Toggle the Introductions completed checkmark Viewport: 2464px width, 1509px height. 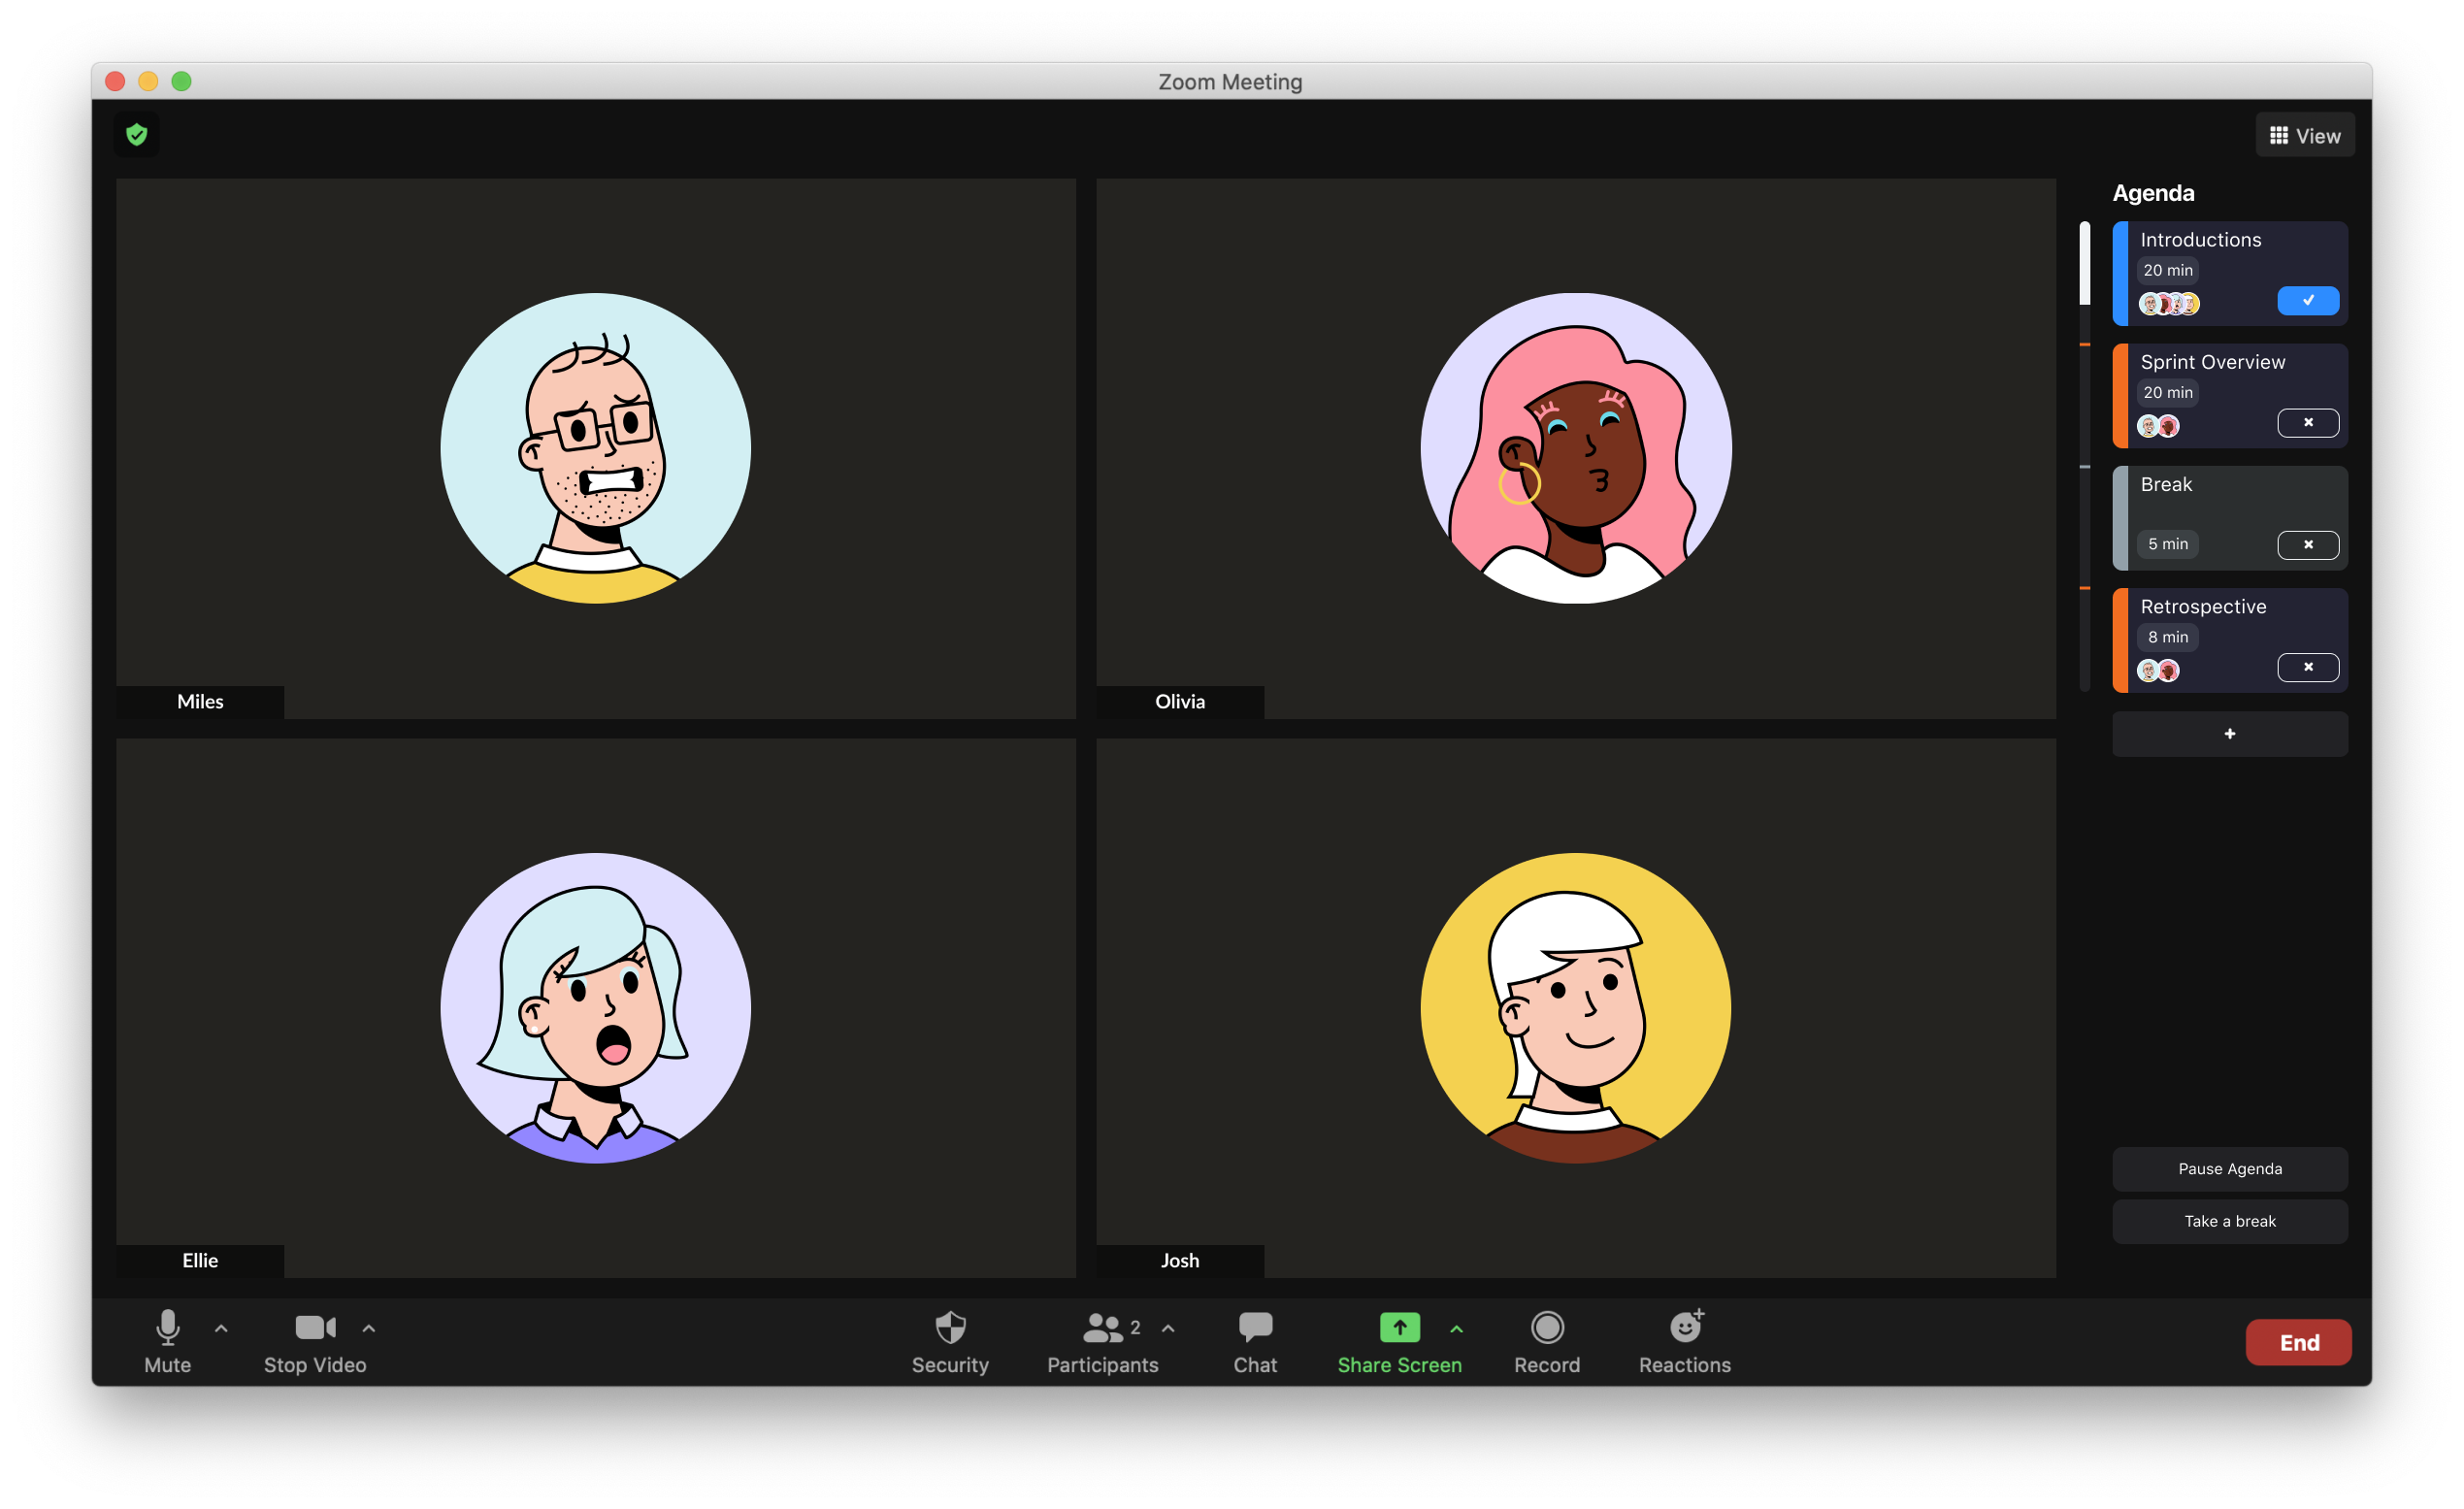2308,300
